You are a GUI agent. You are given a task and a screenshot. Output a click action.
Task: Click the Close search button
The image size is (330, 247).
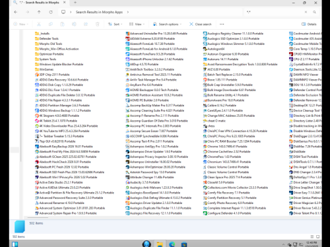pyautogui.click(x=201, y=24)
